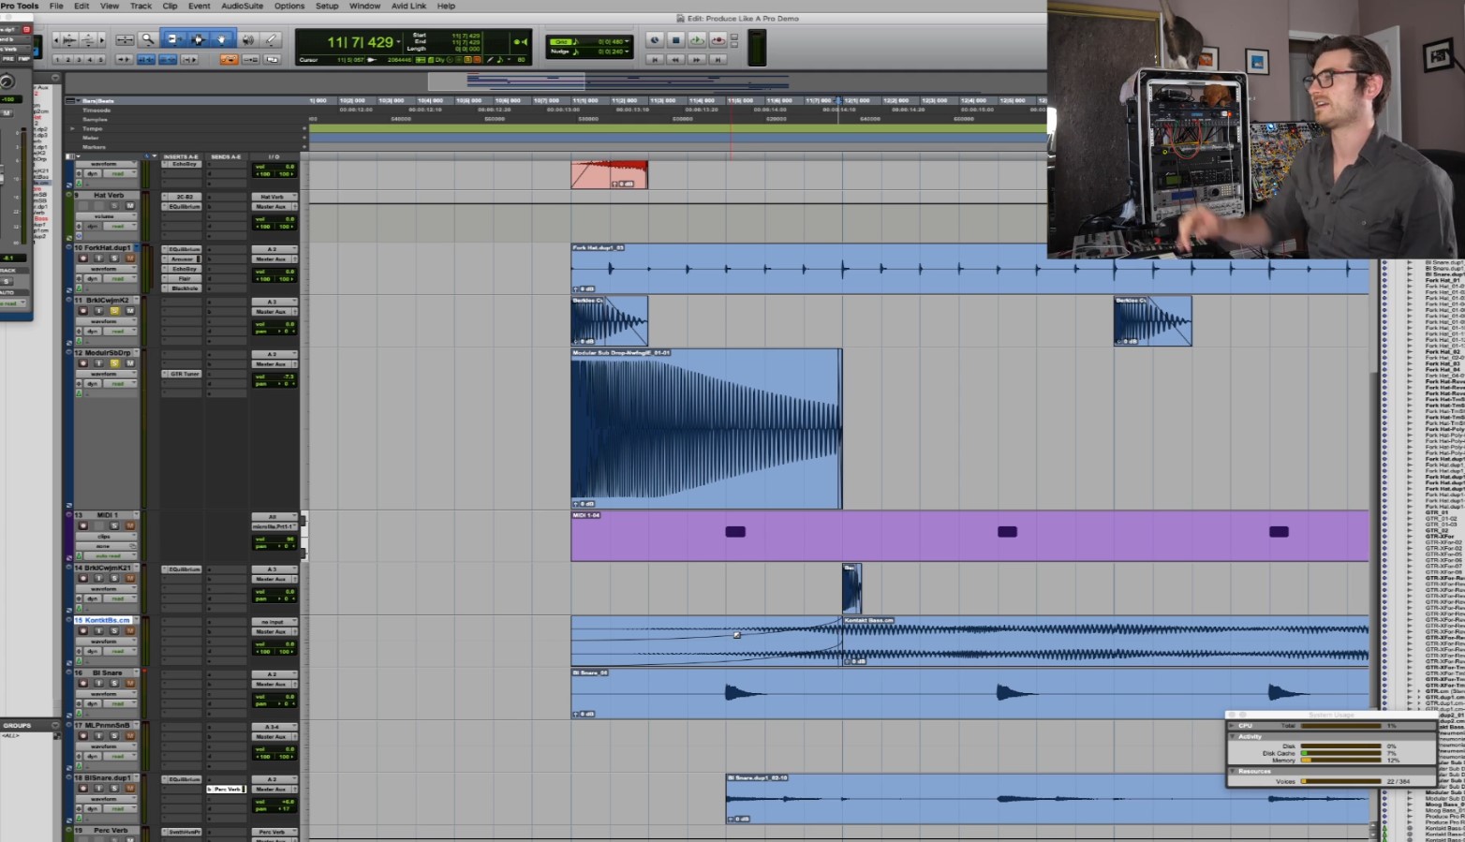This screenshot has height=842, width=1465.
Task: Click Go to End transport button
Action: point(718,59)
